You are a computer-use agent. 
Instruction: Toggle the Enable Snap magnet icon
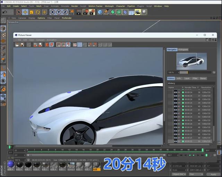(3, 89)
